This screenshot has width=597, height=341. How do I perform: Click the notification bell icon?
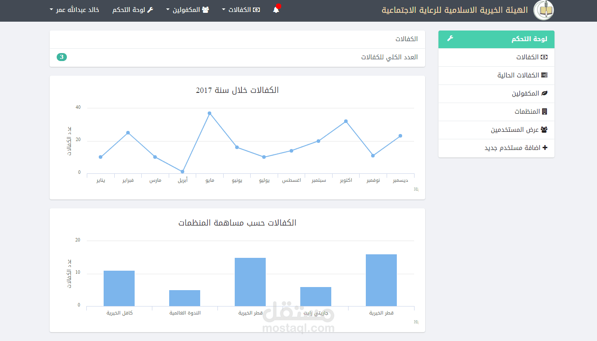[x=276, y=10]
